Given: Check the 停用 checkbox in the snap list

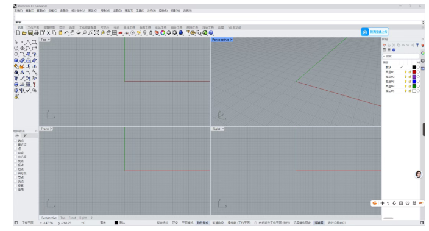Looking at the screenshot, I should (x=16, y=190).
